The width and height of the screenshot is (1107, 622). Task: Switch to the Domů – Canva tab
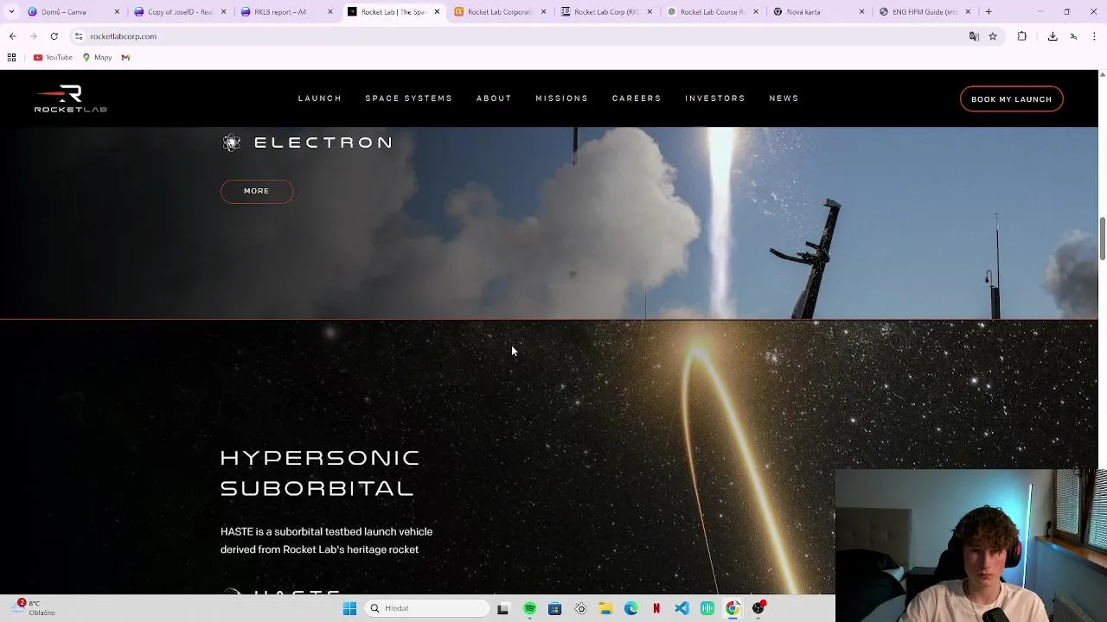(x=73, y=12)
